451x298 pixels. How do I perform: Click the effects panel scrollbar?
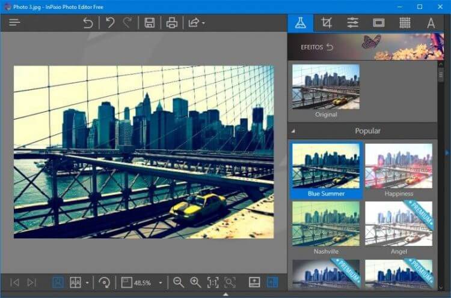(x=441, y=75)
